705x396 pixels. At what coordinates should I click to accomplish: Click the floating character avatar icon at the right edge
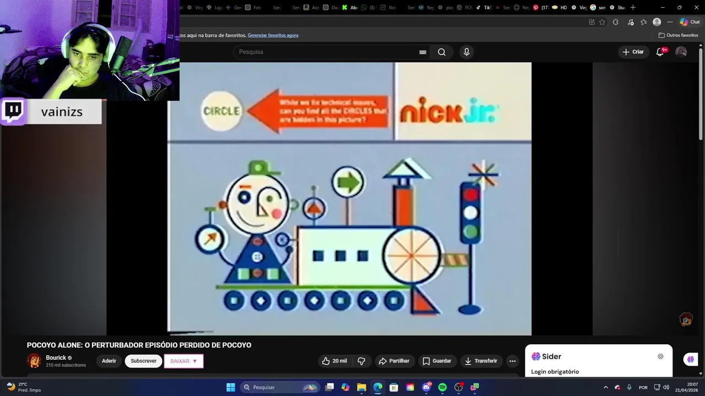pos(686,320)
